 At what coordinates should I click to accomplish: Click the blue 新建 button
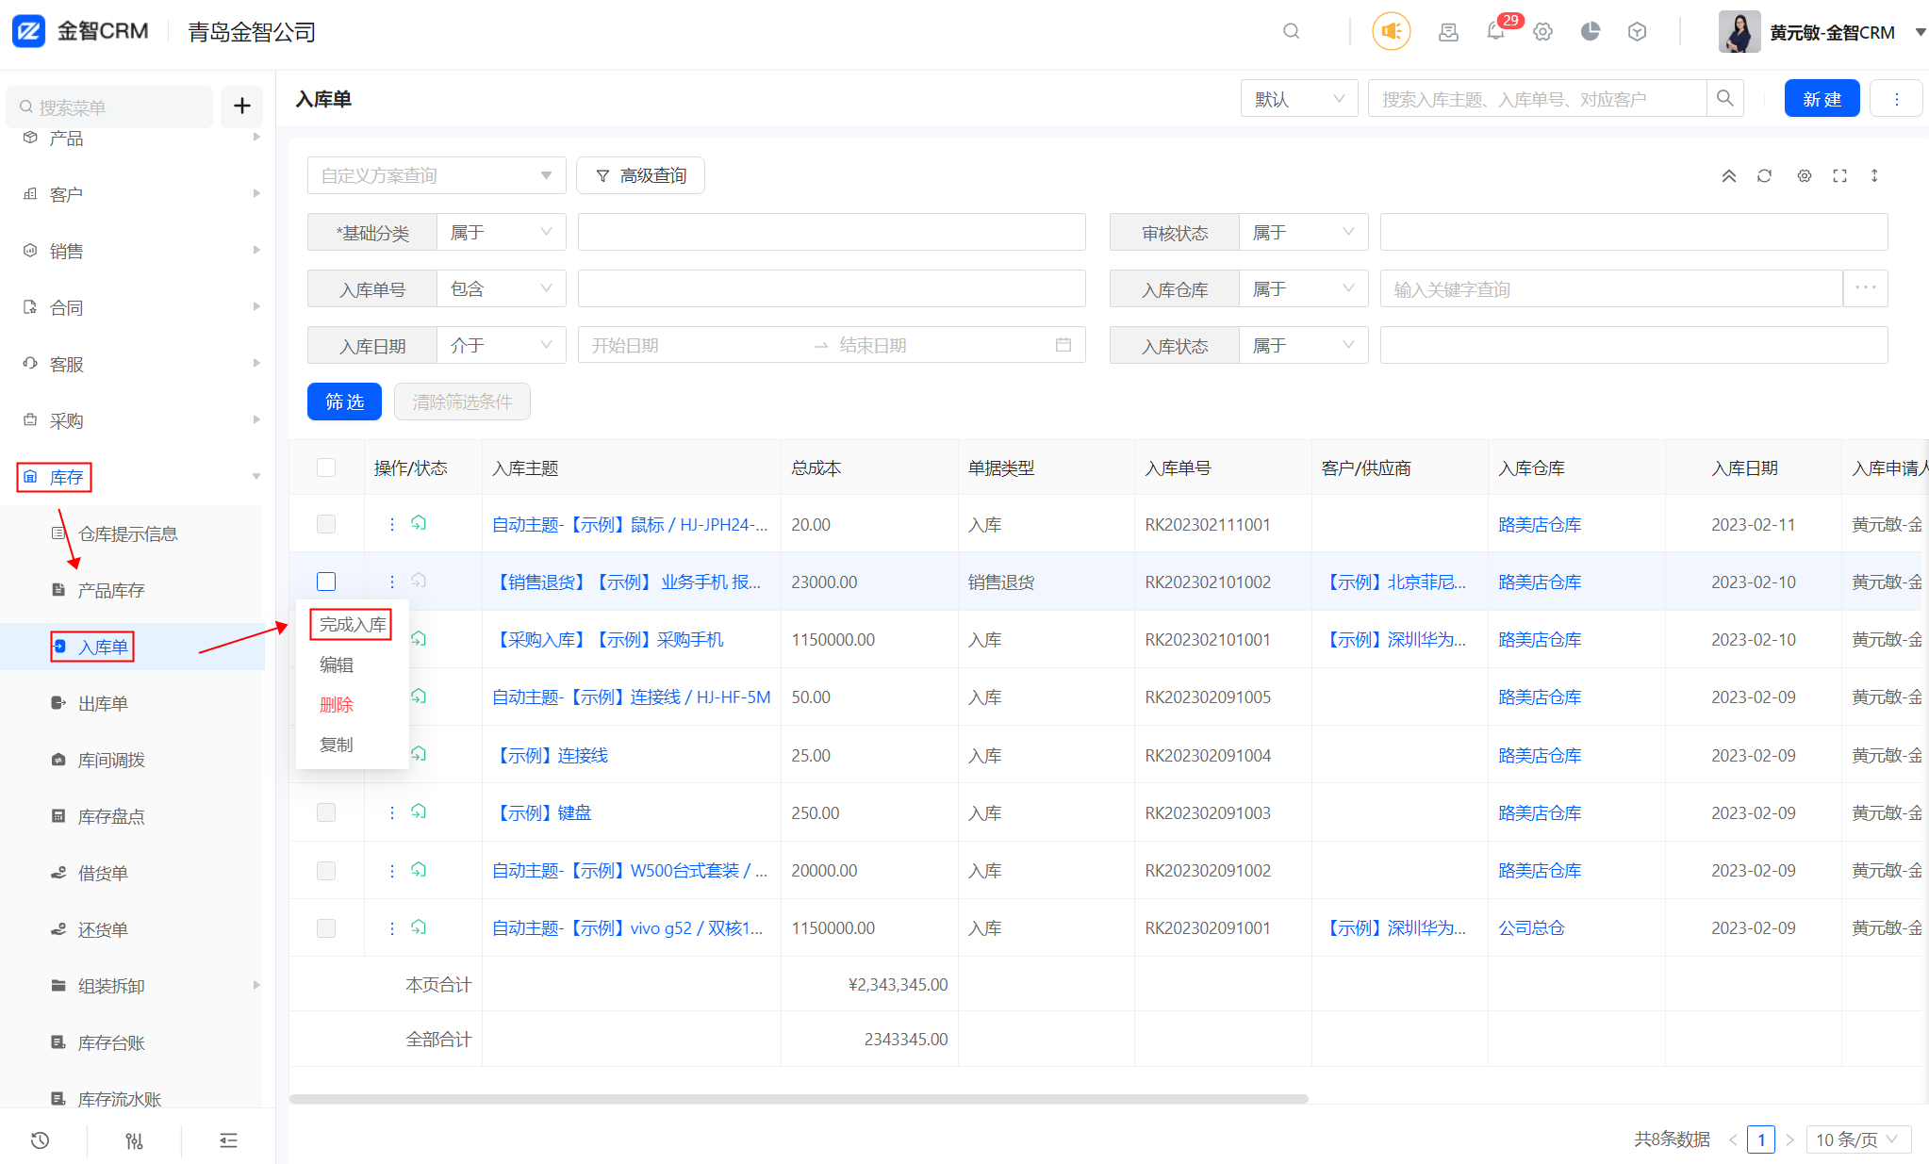[x=1822, y=98]
